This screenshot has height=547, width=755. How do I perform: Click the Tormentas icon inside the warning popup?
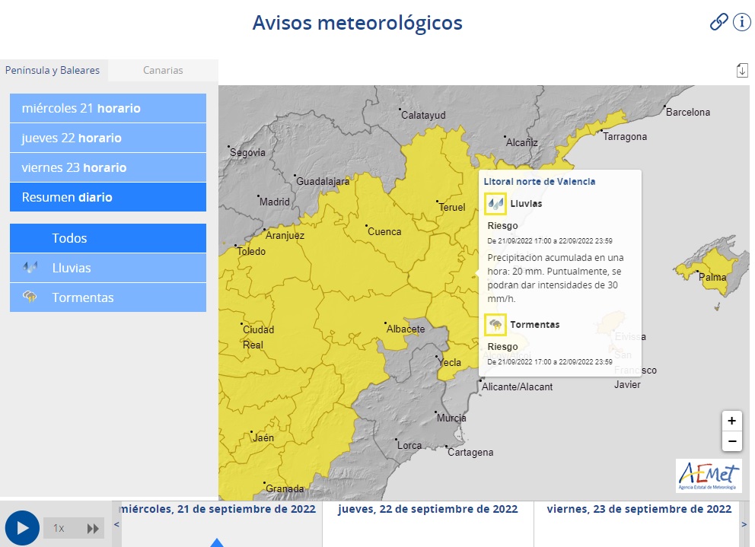495,324
